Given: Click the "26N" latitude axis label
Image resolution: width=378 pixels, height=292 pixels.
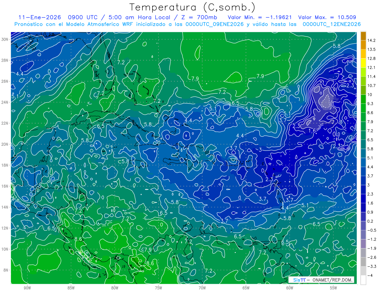Looking at the screenshot, I should coord(5,81).
